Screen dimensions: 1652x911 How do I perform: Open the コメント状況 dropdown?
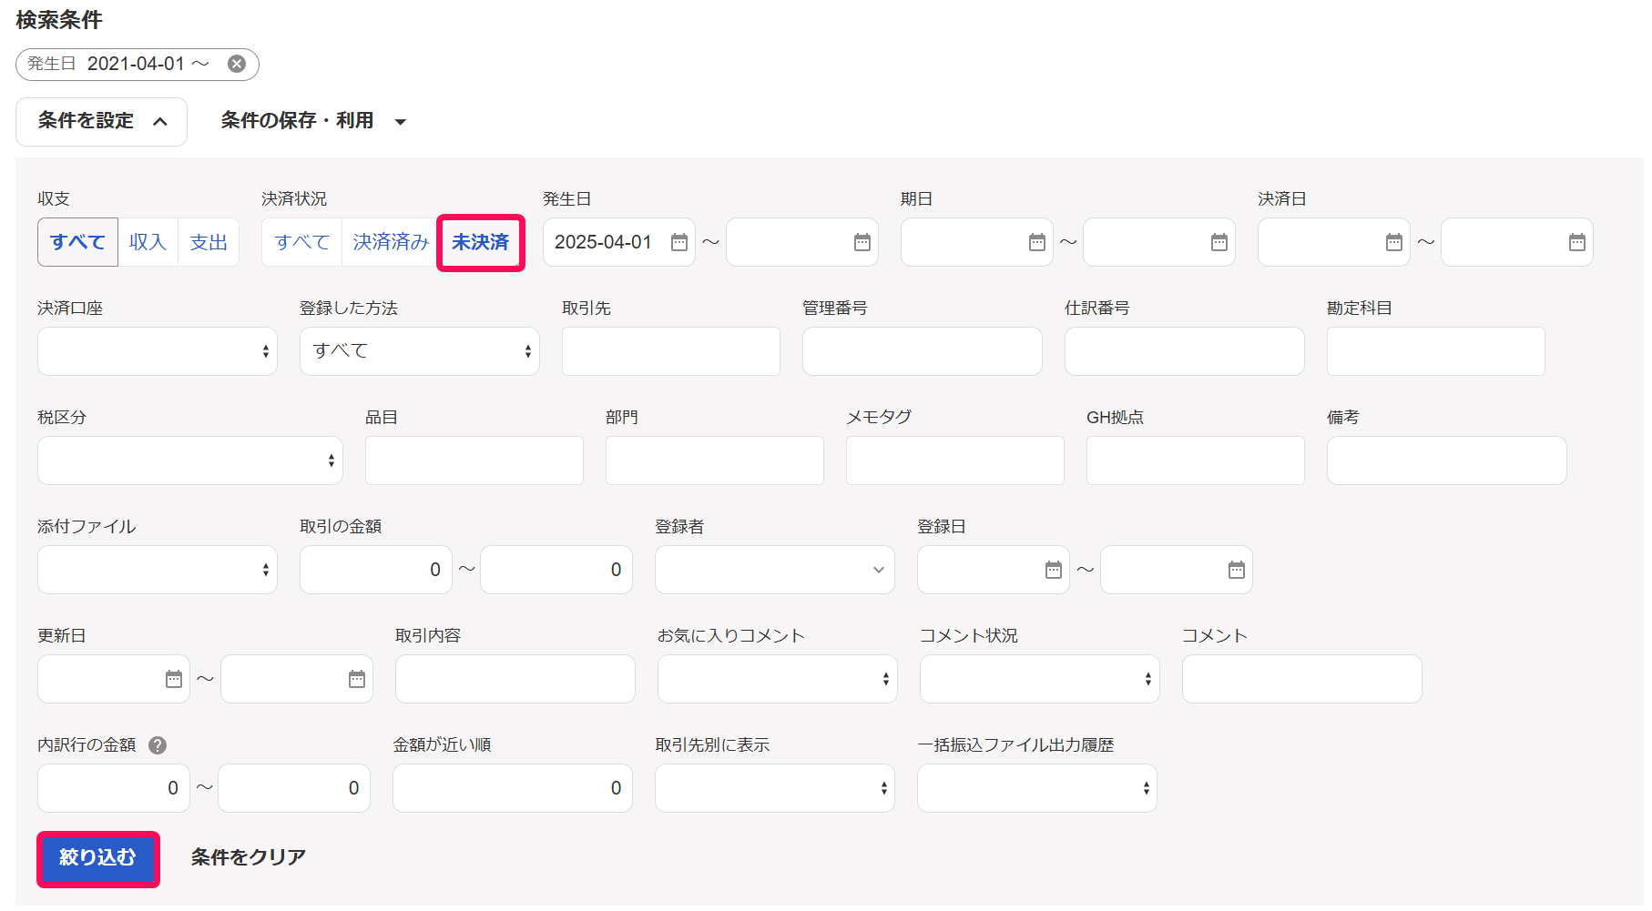click(1040, 679)
